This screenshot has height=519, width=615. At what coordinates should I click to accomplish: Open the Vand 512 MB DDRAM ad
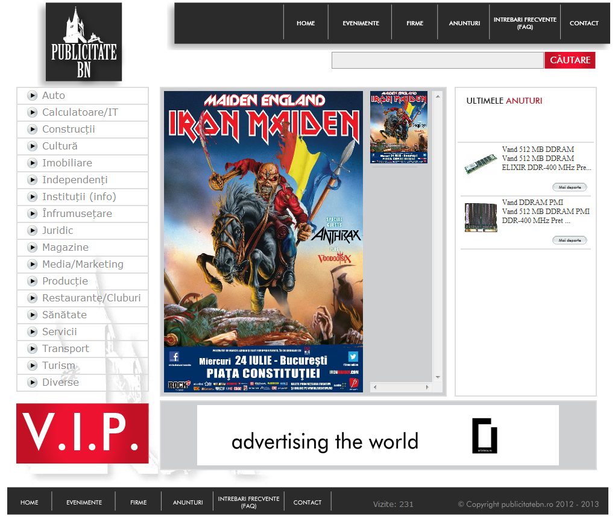click(x=538, y=149)
